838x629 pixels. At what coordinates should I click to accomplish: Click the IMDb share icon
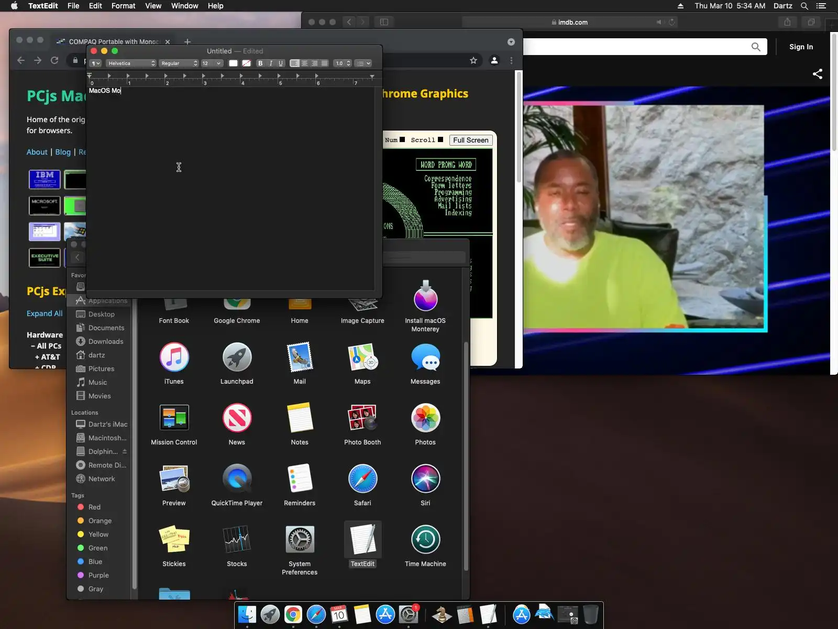click(x=818, y=74)
